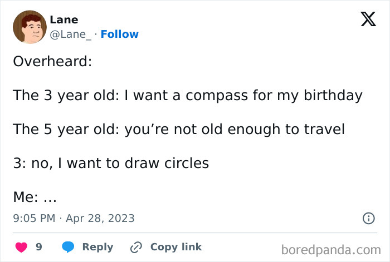Click the word travel in the tweet
390x262 pixels.
pos(324,129)
